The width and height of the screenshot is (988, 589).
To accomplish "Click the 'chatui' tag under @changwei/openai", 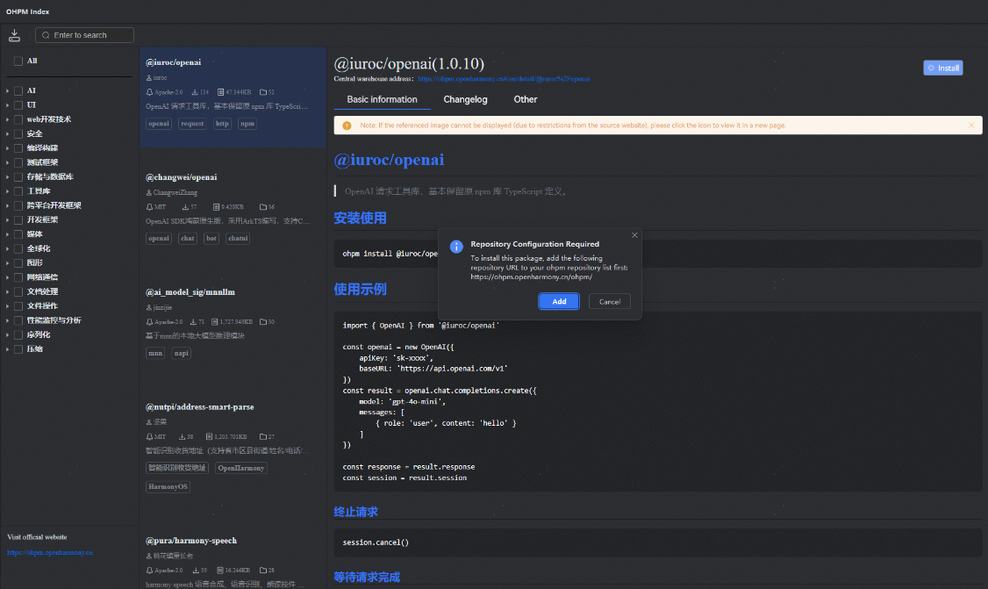I will click(238, 238).
